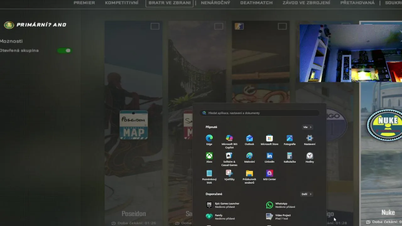Viewport: 402px width, 226px height.
Task: Show more recommended with Další
Action: pyautogui.click(x=307, y=194)
